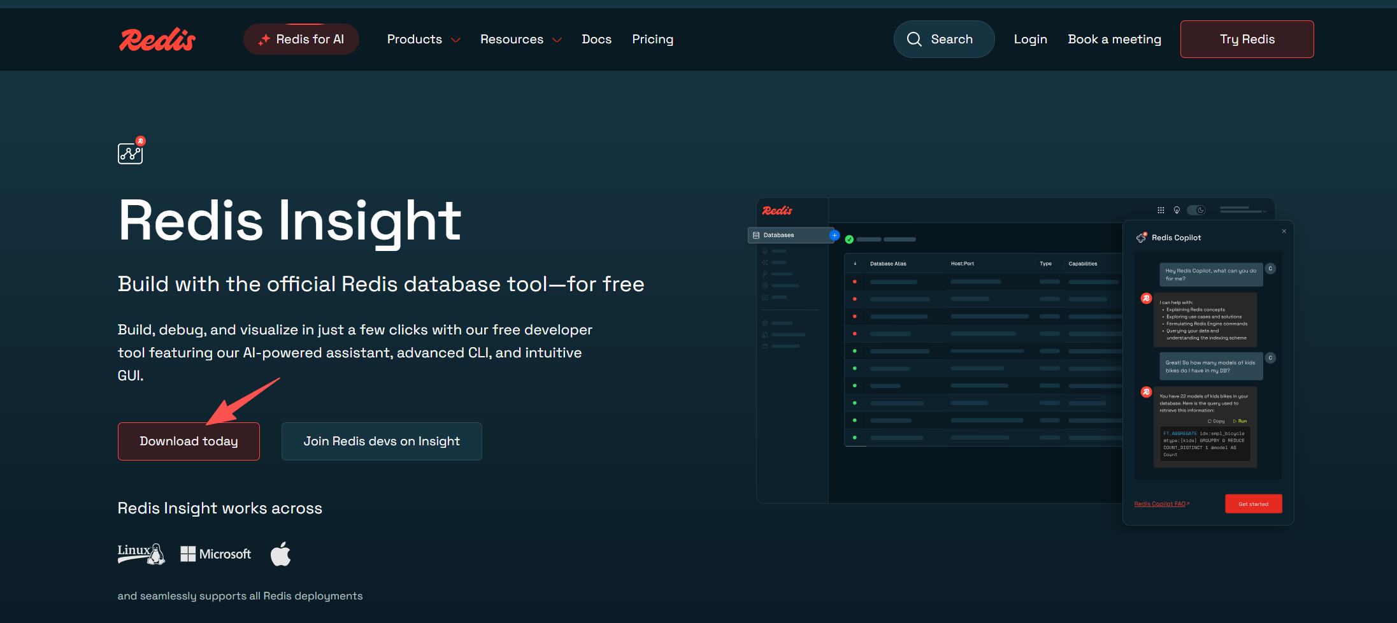Click the Search field in header
This screenshot has width=1397, height=623.
(944, 39)
